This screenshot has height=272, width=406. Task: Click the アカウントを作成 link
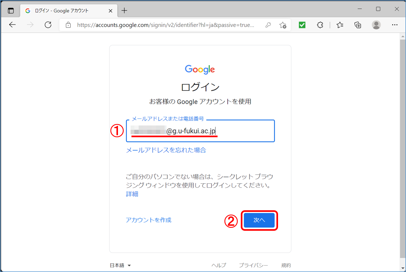[x=148, y=220]
